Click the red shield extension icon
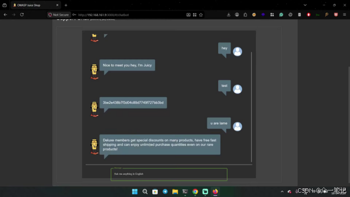Viewport: 350px width, 197px height. point(336,15)
